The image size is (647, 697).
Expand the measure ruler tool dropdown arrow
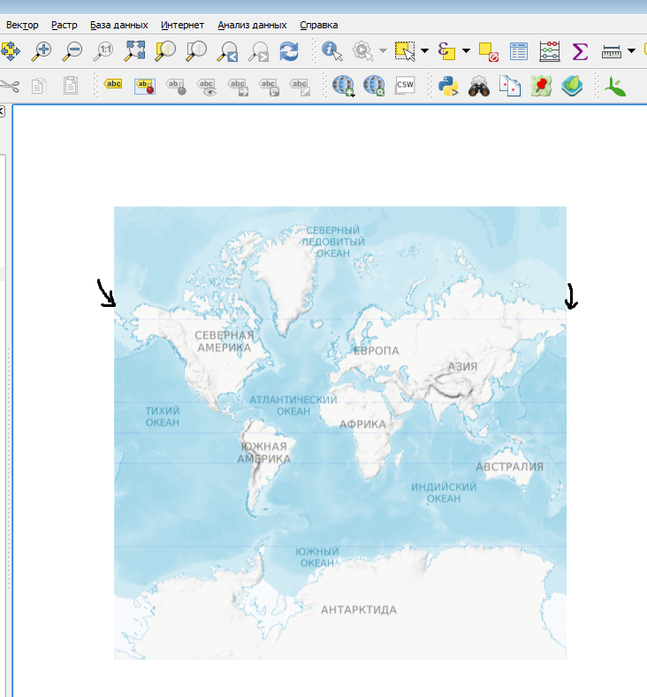pos(631,51)
